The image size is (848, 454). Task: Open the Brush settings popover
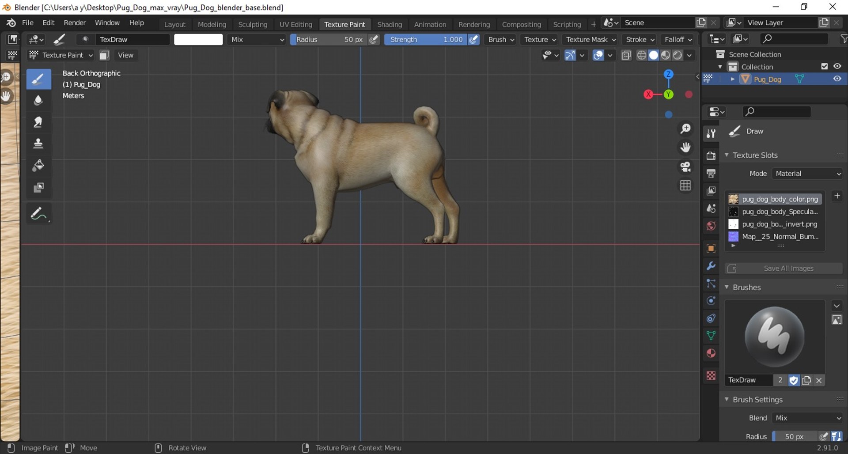[x=501, y=39]
